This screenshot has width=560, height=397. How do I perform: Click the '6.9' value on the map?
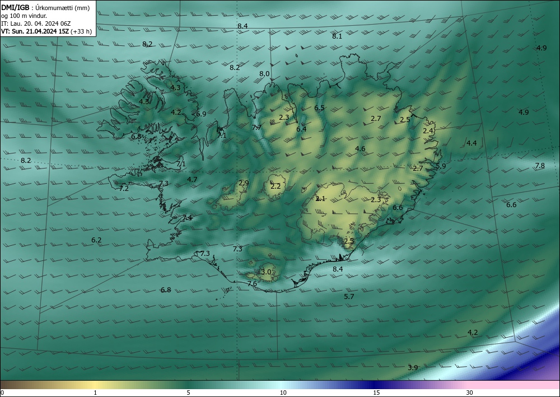(201, 114)
